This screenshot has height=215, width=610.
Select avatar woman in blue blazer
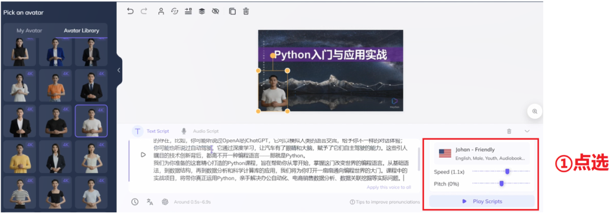(x=55, y=52)
